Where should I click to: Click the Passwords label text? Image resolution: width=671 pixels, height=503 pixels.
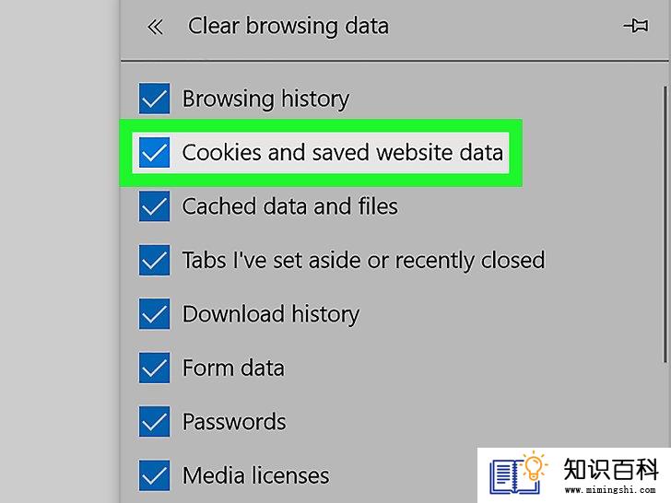point(234,422)
